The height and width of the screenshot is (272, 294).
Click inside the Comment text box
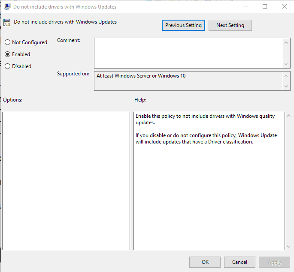pyautogui.click(x=189, y=53)
